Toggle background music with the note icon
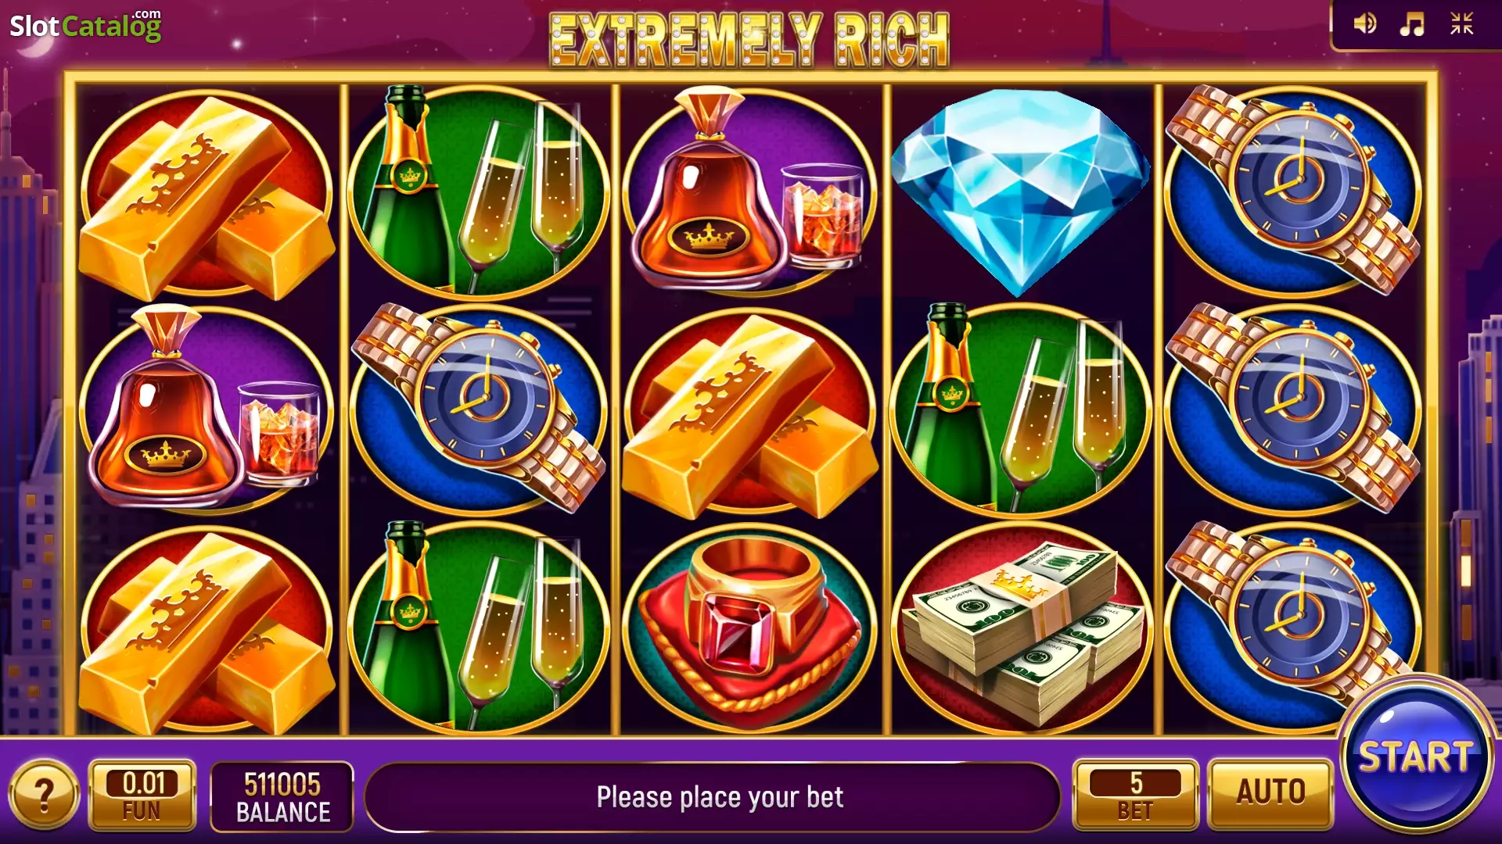 (x=1413, y=23)
